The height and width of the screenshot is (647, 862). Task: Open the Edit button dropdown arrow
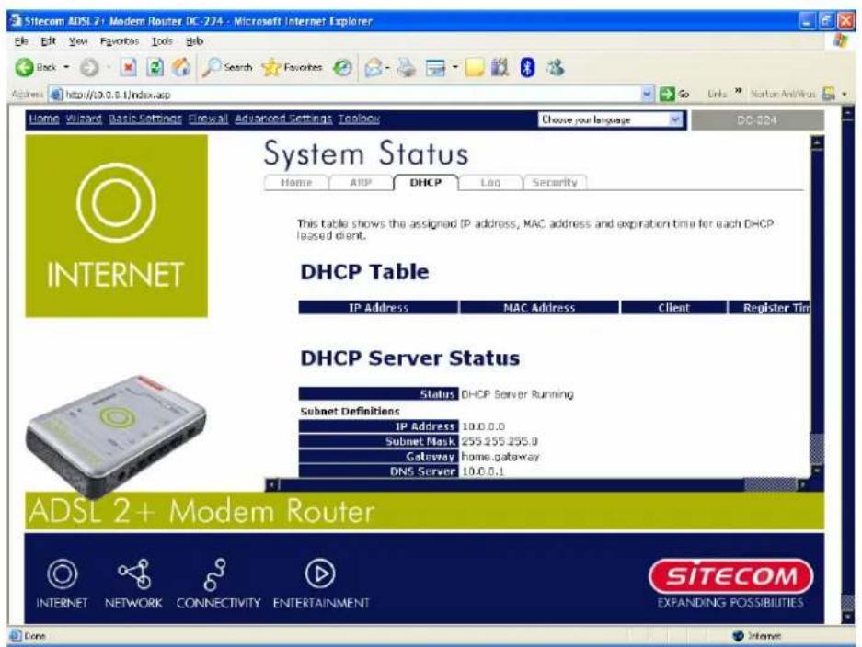[x=455, y=68]
